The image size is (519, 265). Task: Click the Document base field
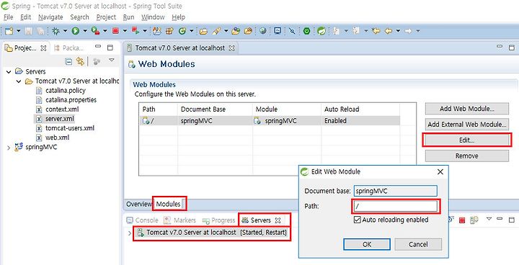point(396,191)
